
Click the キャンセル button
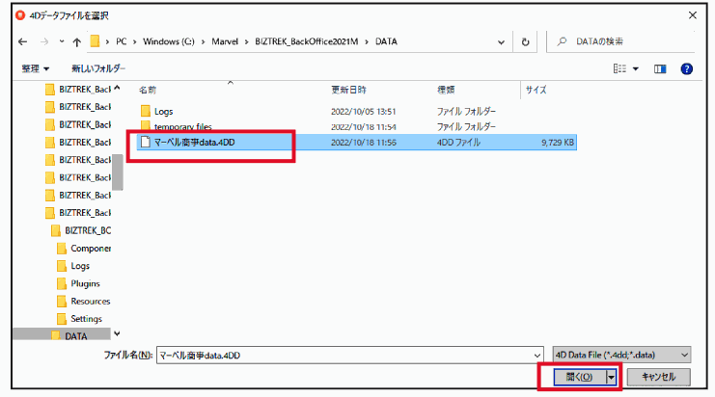point(658,377)
